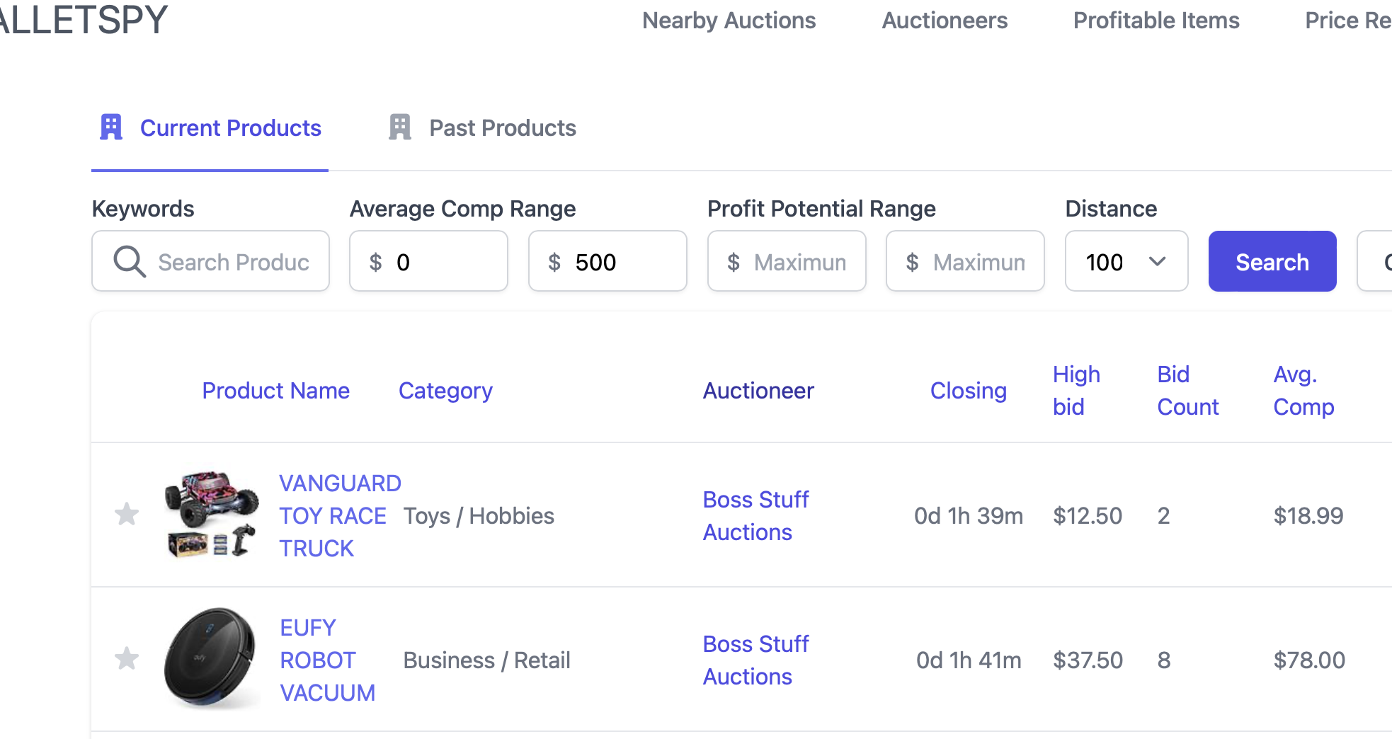Screen dimensions: 1392x739
Task: Click the toy race truck thumbnail image
Action: click(x=211, y=515)
